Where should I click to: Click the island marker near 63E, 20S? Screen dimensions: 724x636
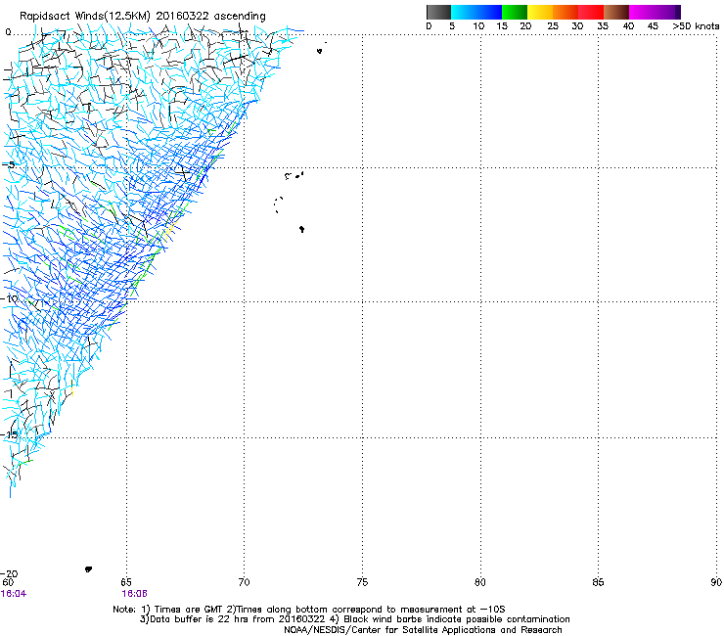[x=88, y=569]
